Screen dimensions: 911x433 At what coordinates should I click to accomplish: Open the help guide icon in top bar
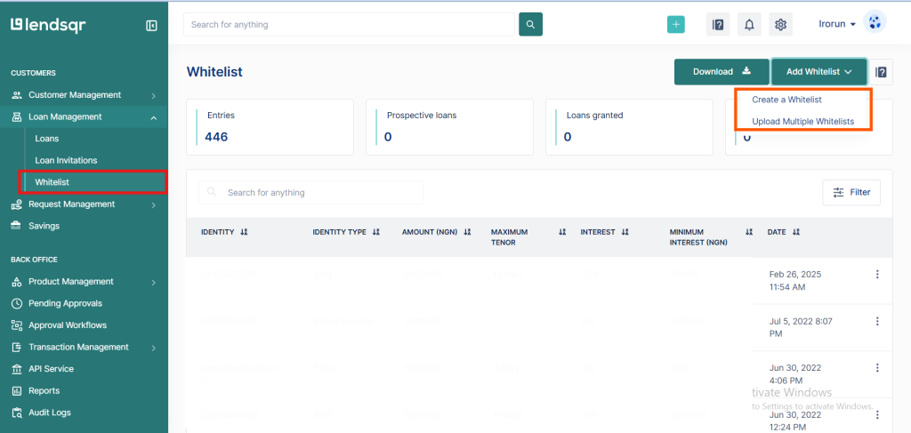tap(718, 25)
